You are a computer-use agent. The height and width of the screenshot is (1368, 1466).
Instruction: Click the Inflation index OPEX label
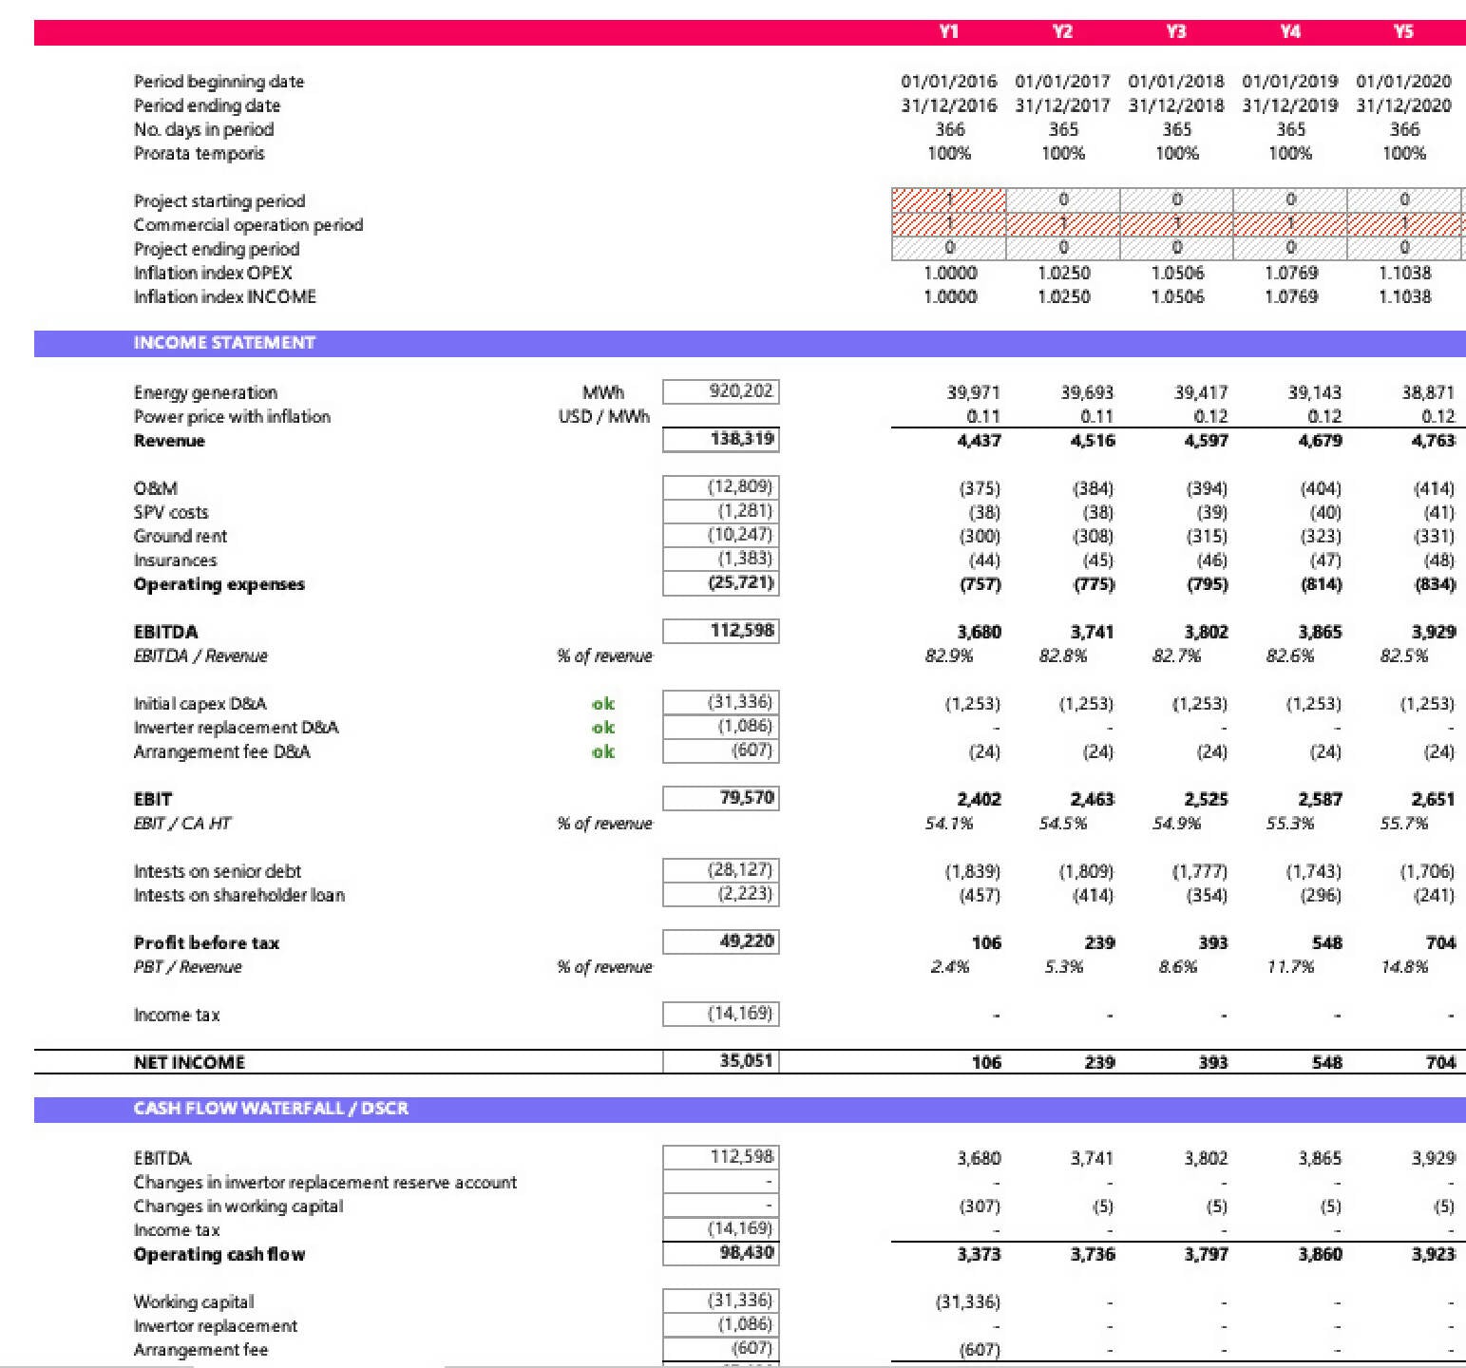coord(213,273)
